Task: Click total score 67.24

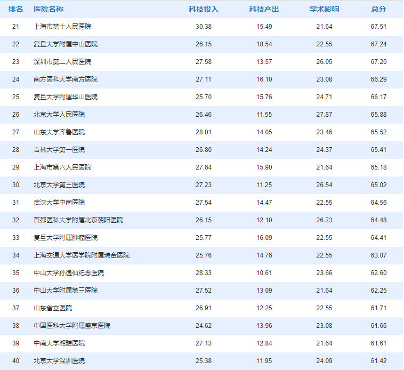Action: [379, 44]
